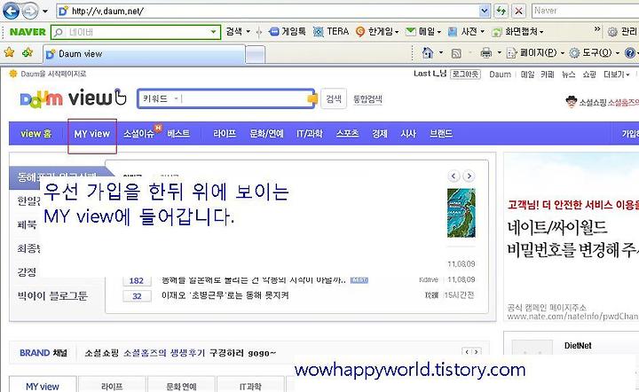Screen dimensions: 639x392
Task: Print the page with the printer icon
Action: click(486, 52)
